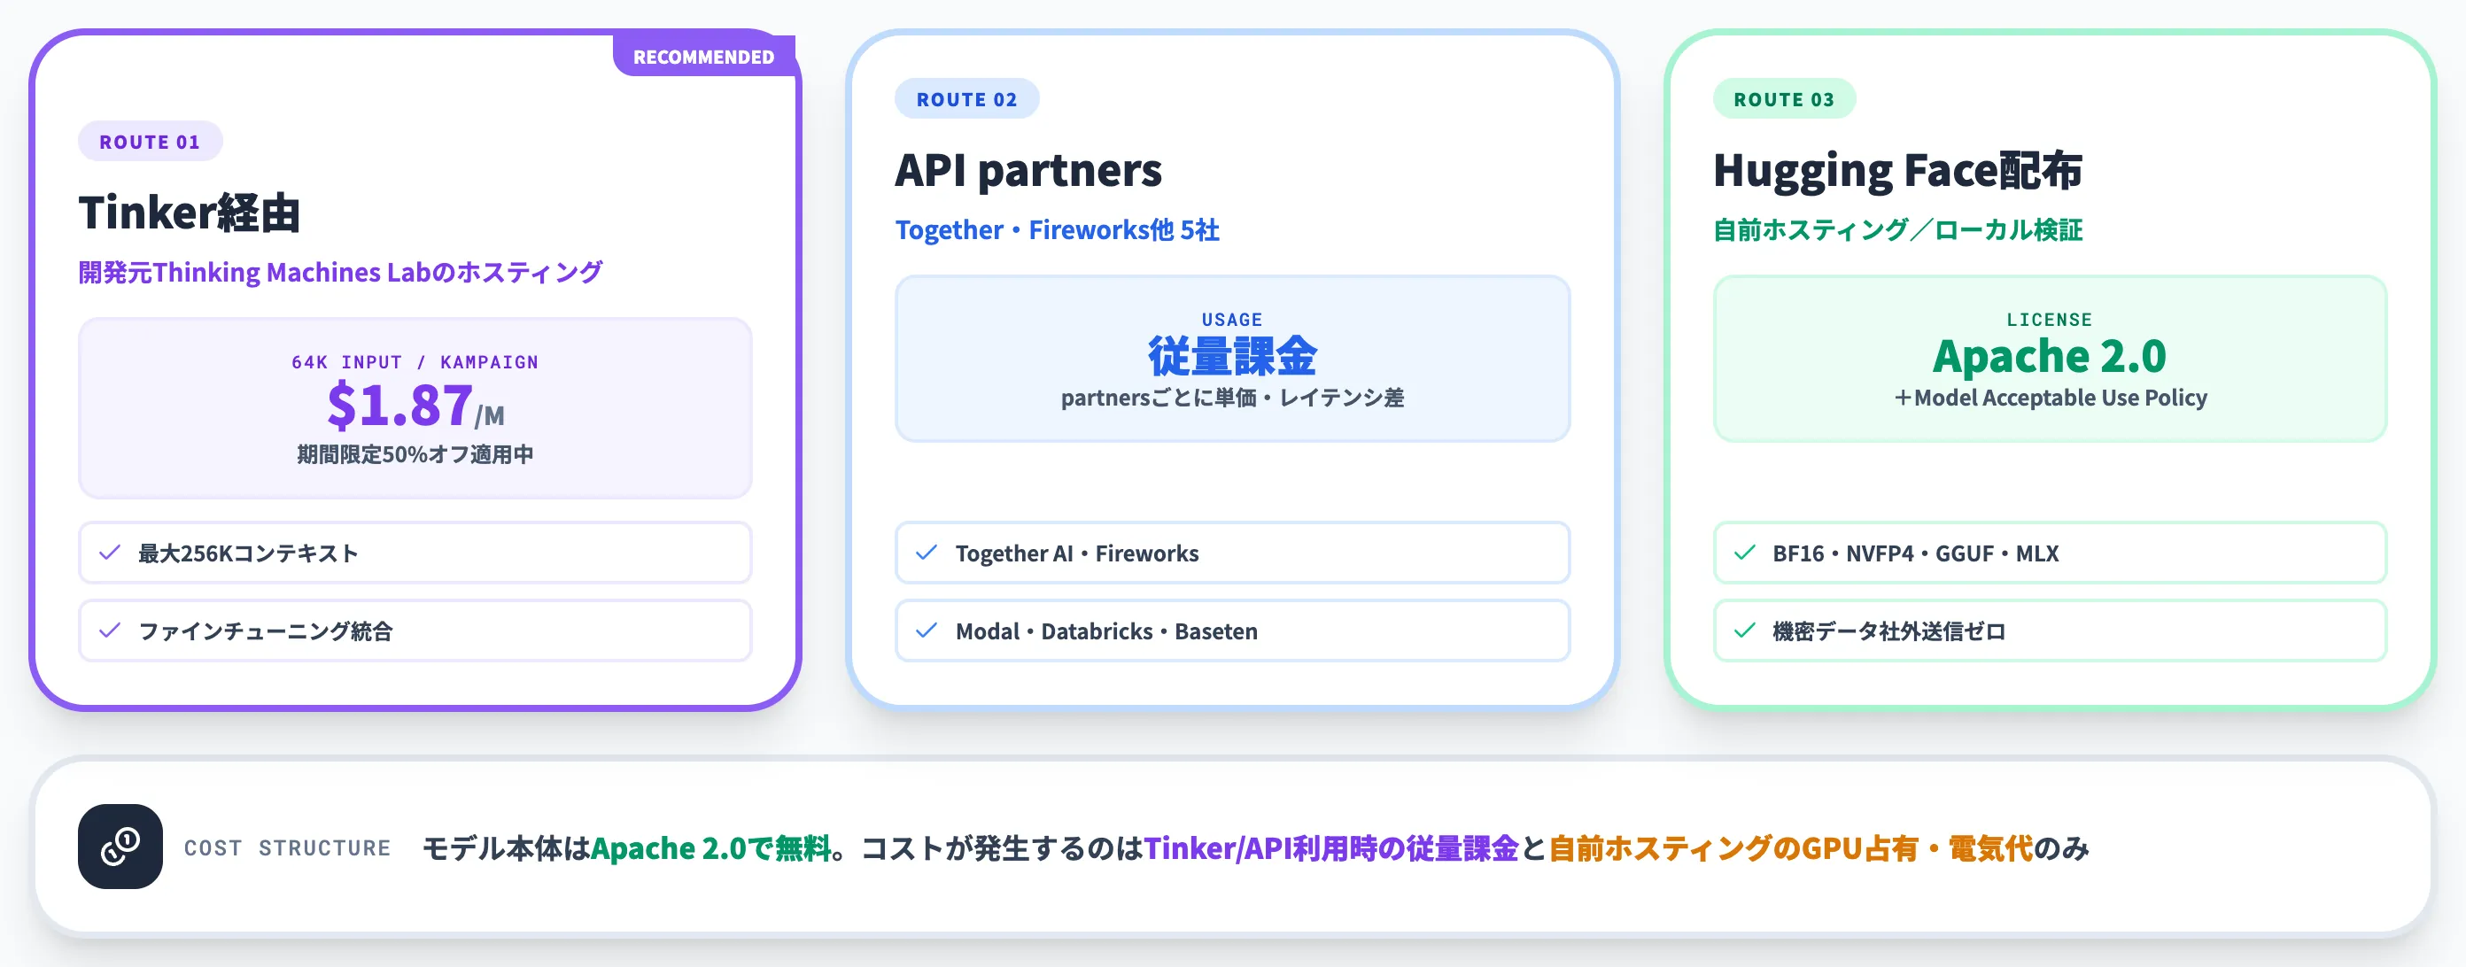Click the cost structure link-coin icon
This screenshot has height=967, width=2466.
pos(120,847)
